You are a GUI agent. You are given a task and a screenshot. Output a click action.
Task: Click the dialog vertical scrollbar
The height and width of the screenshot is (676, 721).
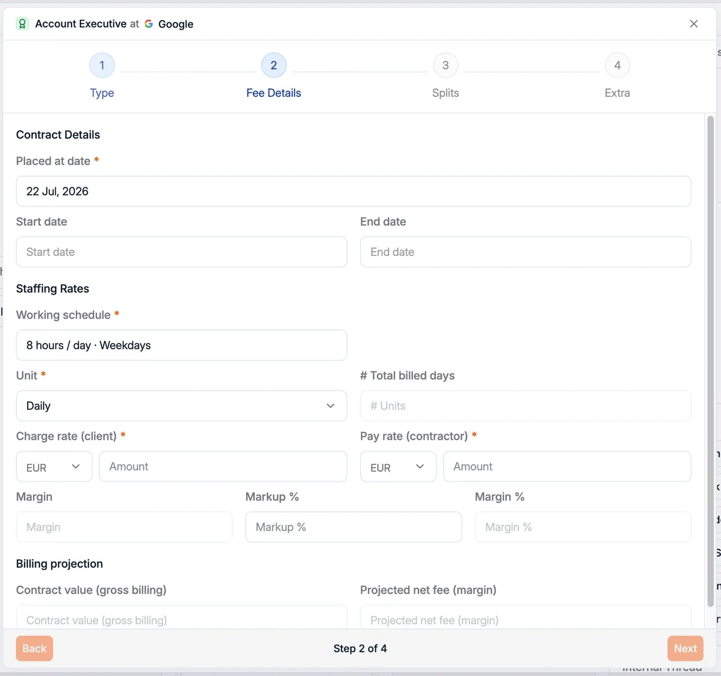point(711,361)
